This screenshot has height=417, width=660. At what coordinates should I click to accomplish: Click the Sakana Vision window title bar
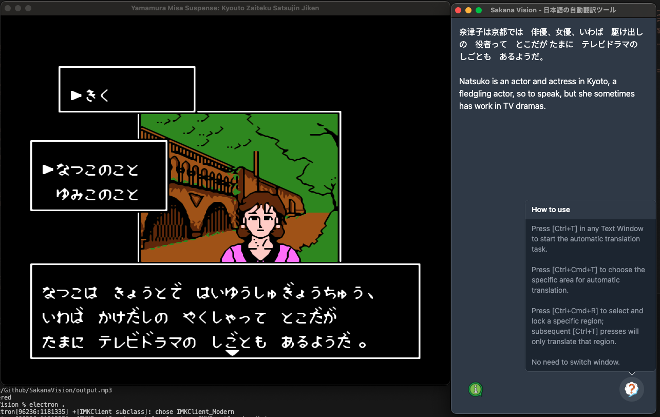point(553,10)
